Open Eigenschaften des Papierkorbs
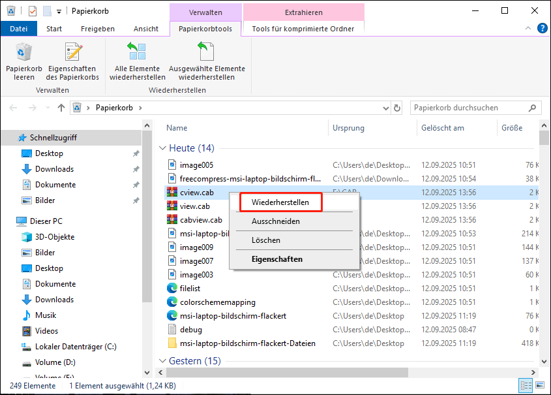 point(73,62)
